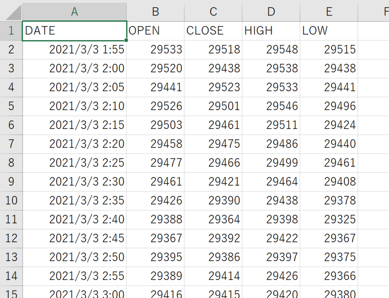The image size is (389, 298).
Task: Click CLOSE value 29475 in row 7
Action: pyautogui.click(x=213, y=144)
